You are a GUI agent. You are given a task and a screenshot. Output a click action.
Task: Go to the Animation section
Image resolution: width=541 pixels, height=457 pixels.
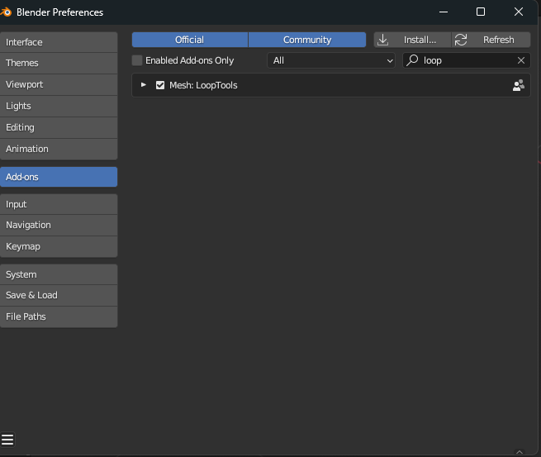click(59, 149)
